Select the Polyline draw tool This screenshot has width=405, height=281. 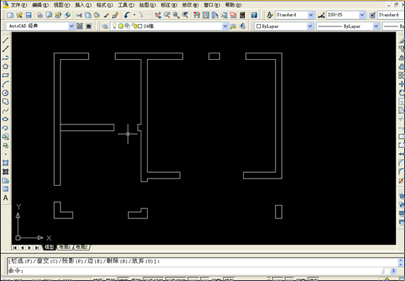coord(6,58)
